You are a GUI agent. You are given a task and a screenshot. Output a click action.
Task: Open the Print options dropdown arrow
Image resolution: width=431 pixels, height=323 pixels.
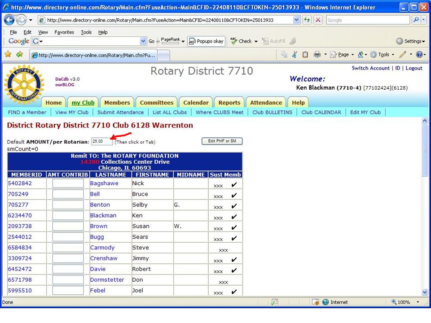coord(325,54)
